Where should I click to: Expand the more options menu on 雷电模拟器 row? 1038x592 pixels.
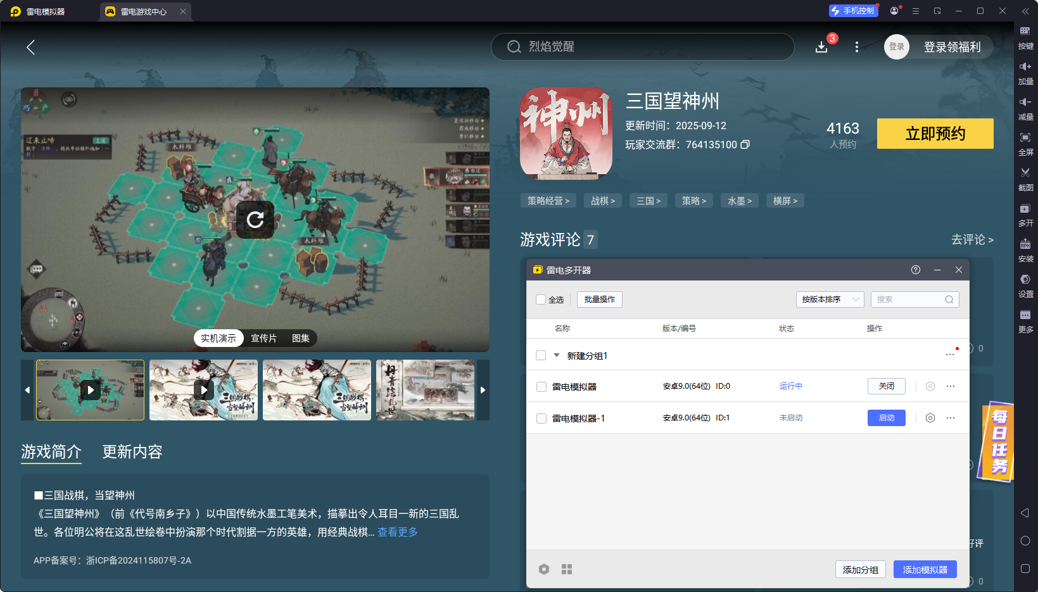pos(950,386)
